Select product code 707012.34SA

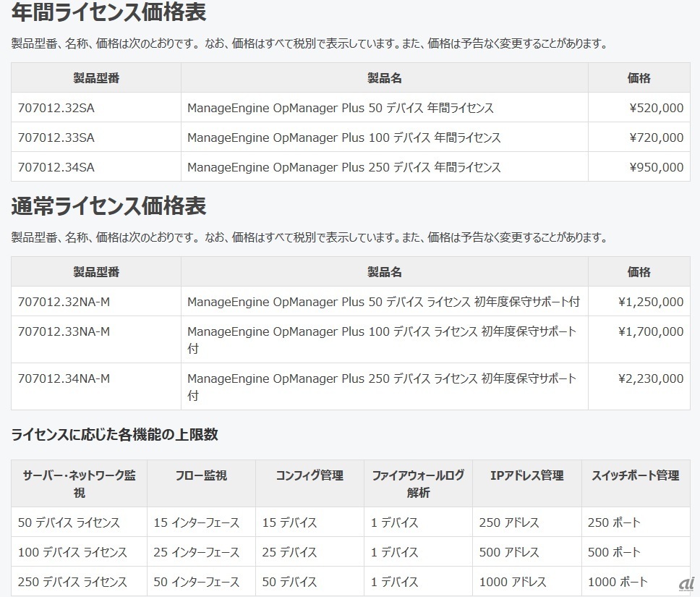(x=56, y=167)
